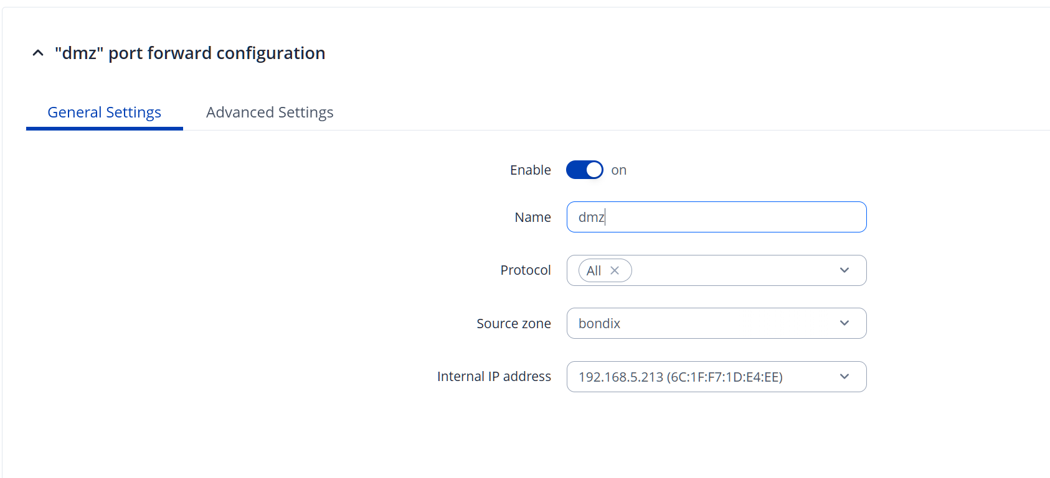
Task: Expand the Internal IP address dropdown arrow
Action: 844,377
